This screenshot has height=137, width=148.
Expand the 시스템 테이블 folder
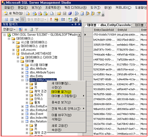(x=22, y=65)
